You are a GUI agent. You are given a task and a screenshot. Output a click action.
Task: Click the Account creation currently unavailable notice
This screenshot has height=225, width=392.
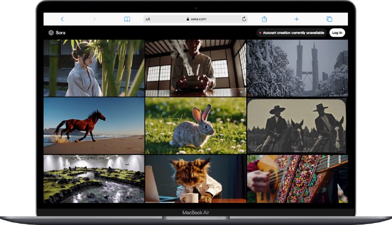pos(292,33)
